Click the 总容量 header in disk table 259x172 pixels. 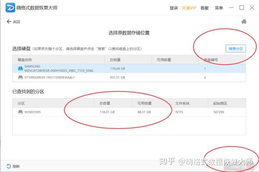tap(115, 59)
